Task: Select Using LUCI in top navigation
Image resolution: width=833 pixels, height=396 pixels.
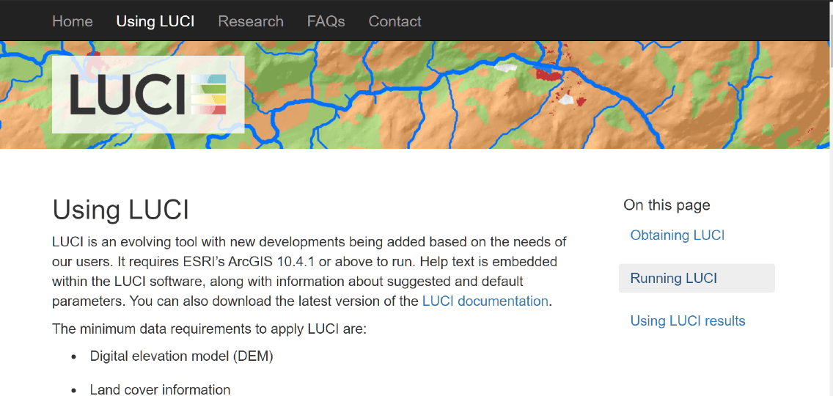Action: coord(155,21)
